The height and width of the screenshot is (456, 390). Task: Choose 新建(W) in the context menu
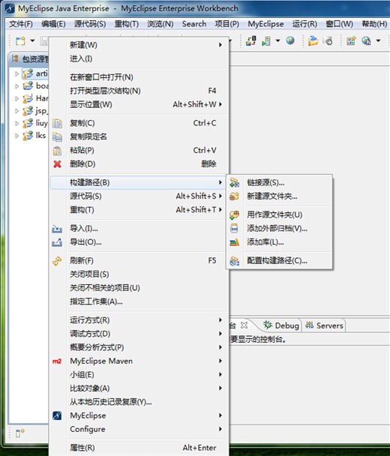pyautogui.click(x=139, y=45)
